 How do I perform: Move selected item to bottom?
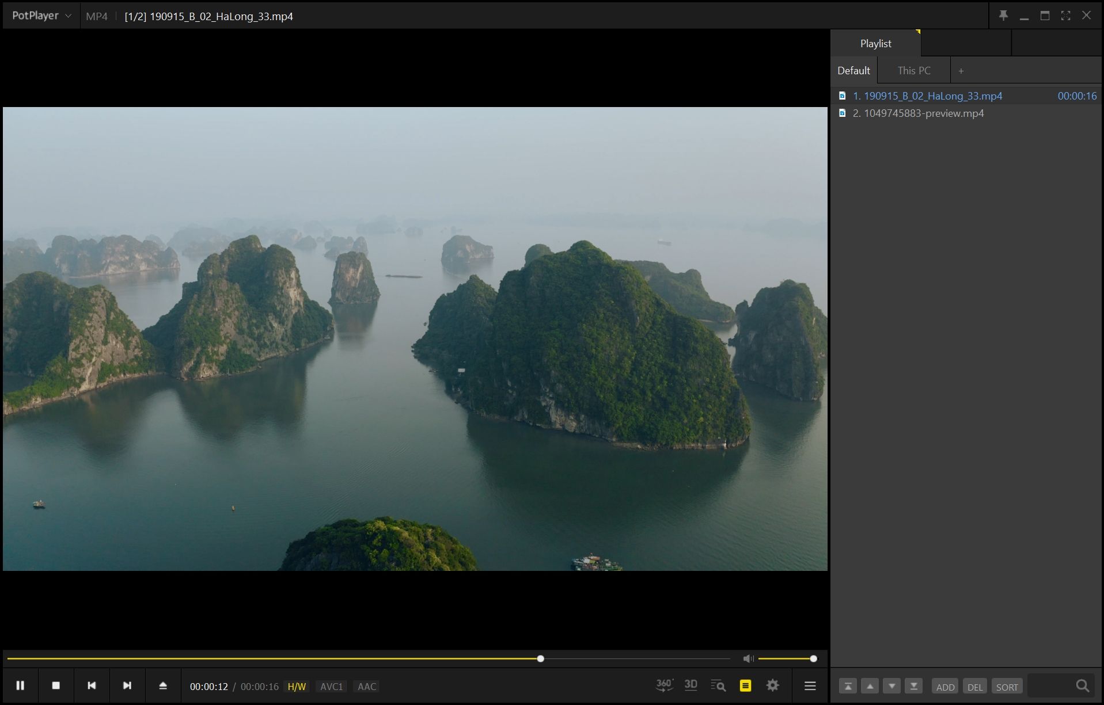[x=914, y=686]
